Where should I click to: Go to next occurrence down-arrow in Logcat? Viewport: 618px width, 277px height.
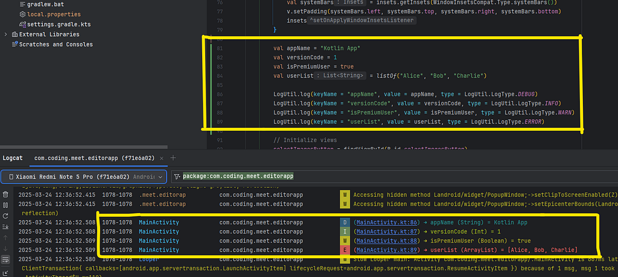[5, 249]
